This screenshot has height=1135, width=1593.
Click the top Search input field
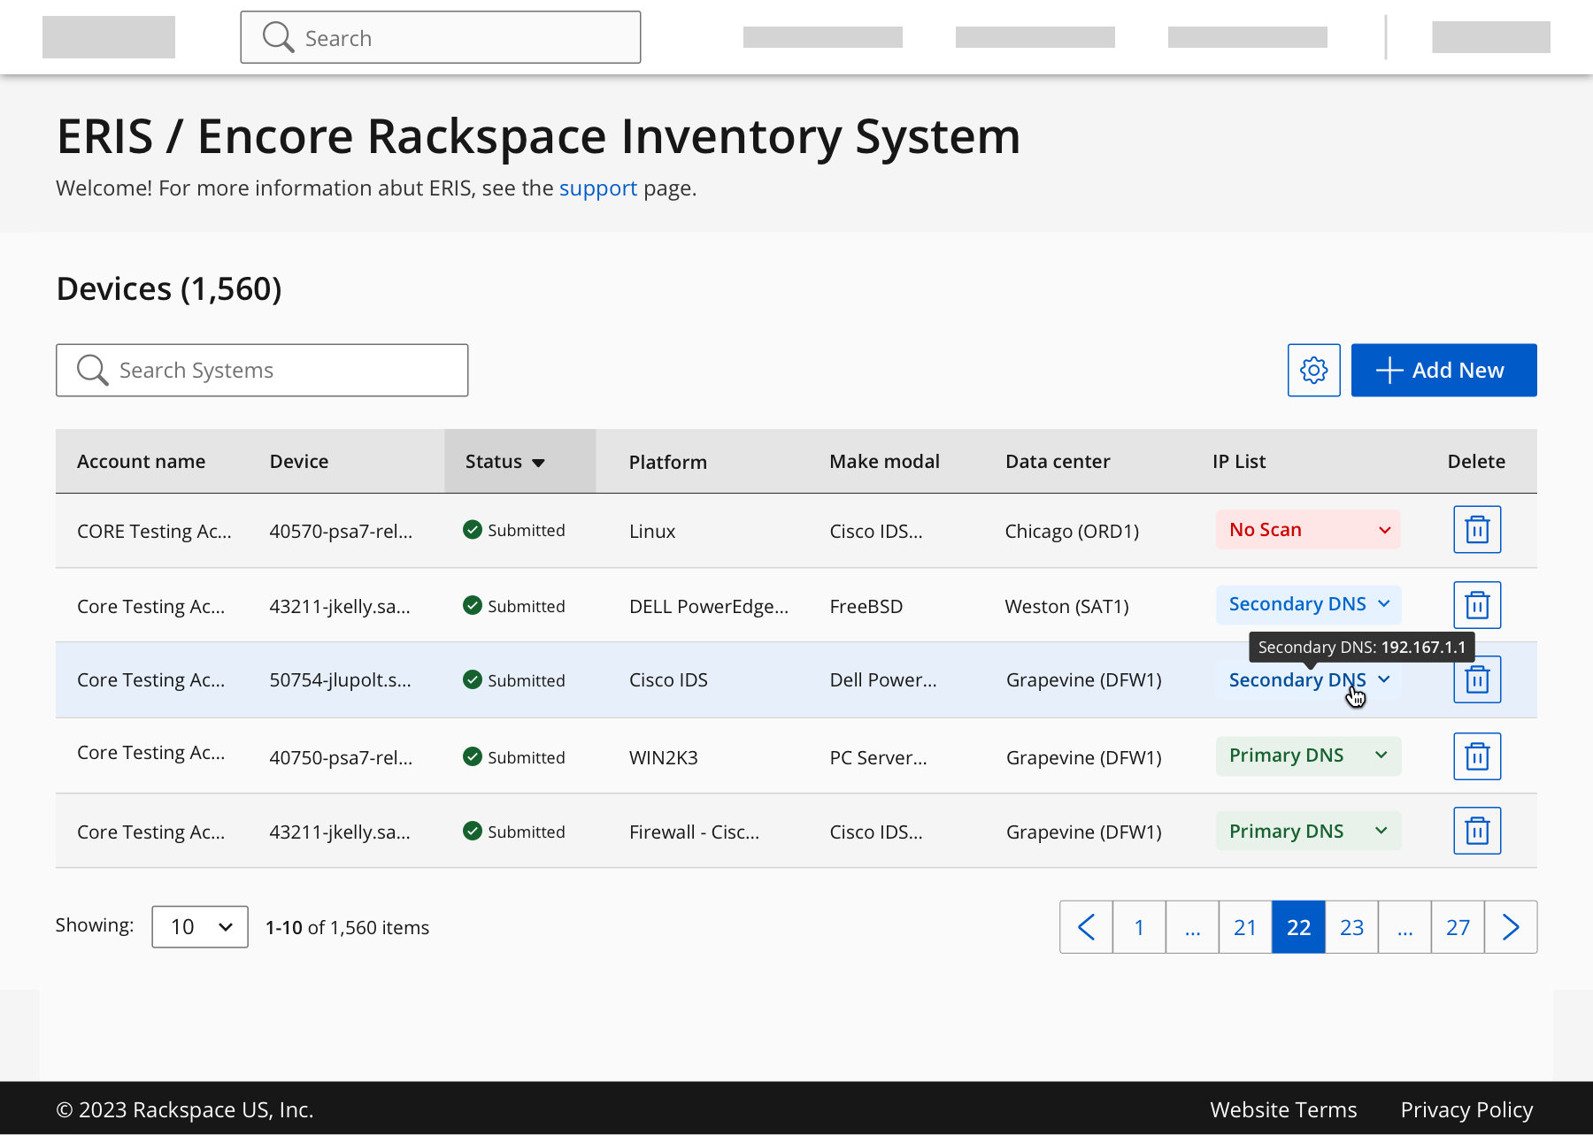coord(441,38)
